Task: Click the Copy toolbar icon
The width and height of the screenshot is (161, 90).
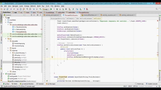Action: (21, 9)
